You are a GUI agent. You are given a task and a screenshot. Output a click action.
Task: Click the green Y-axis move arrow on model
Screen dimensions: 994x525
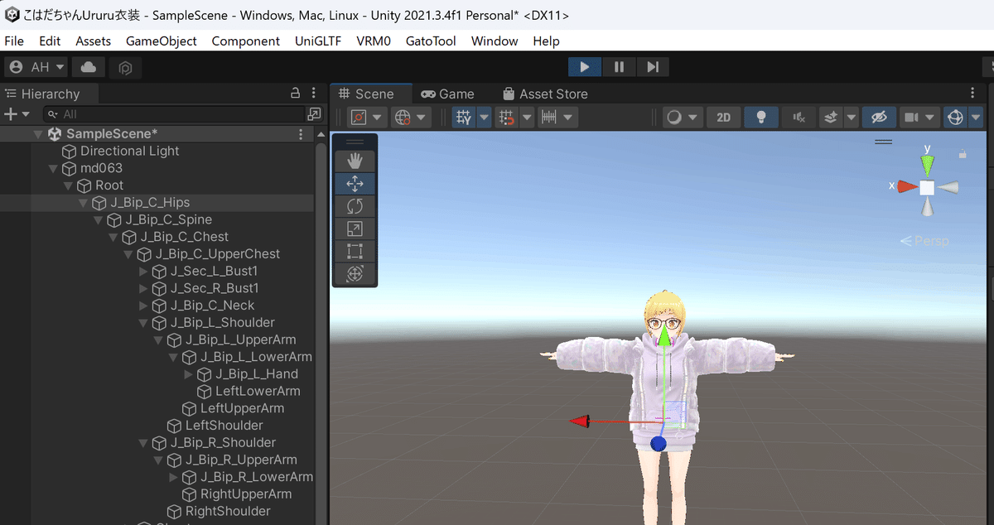click(663, 336)
